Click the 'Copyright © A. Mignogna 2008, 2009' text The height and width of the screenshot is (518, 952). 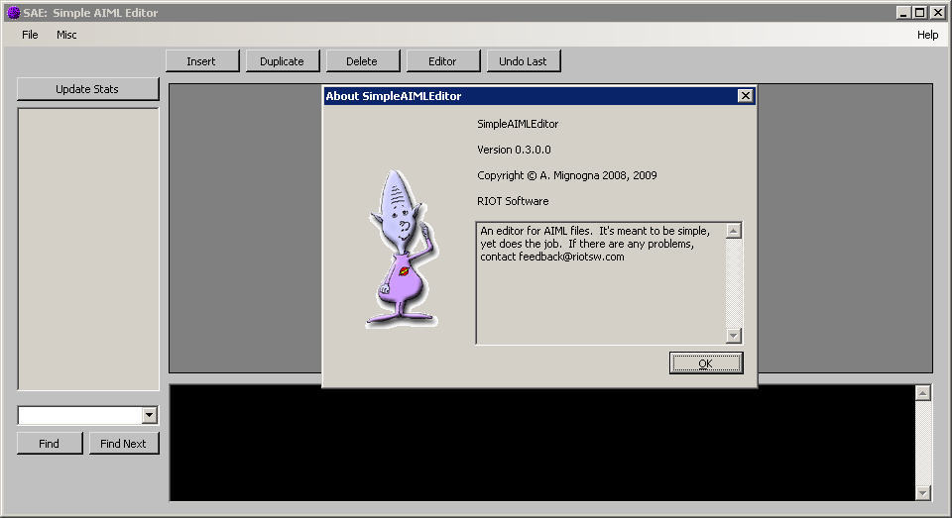point(566,175)
